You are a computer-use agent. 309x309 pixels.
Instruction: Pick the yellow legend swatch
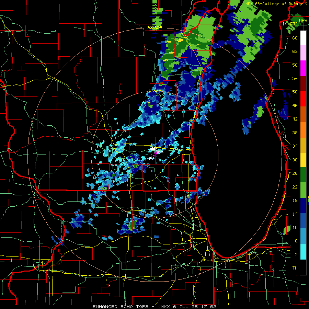pyautogui.click(x=303, y=160)
